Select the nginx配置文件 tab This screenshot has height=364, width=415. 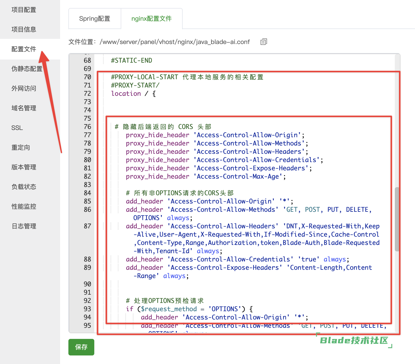click(x=152, y=19)
